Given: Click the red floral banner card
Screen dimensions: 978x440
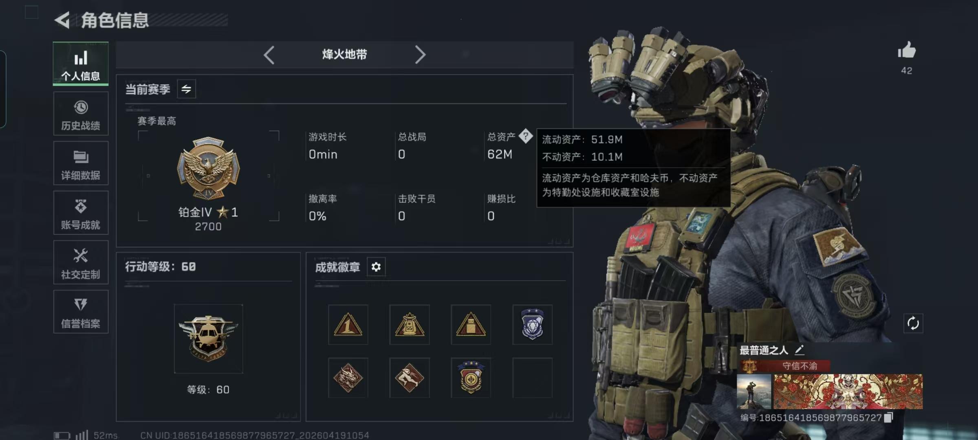Looking at the screenshot, I should 848,392.
